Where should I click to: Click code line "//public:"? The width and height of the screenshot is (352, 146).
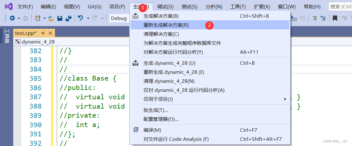(x=78, y=88)
